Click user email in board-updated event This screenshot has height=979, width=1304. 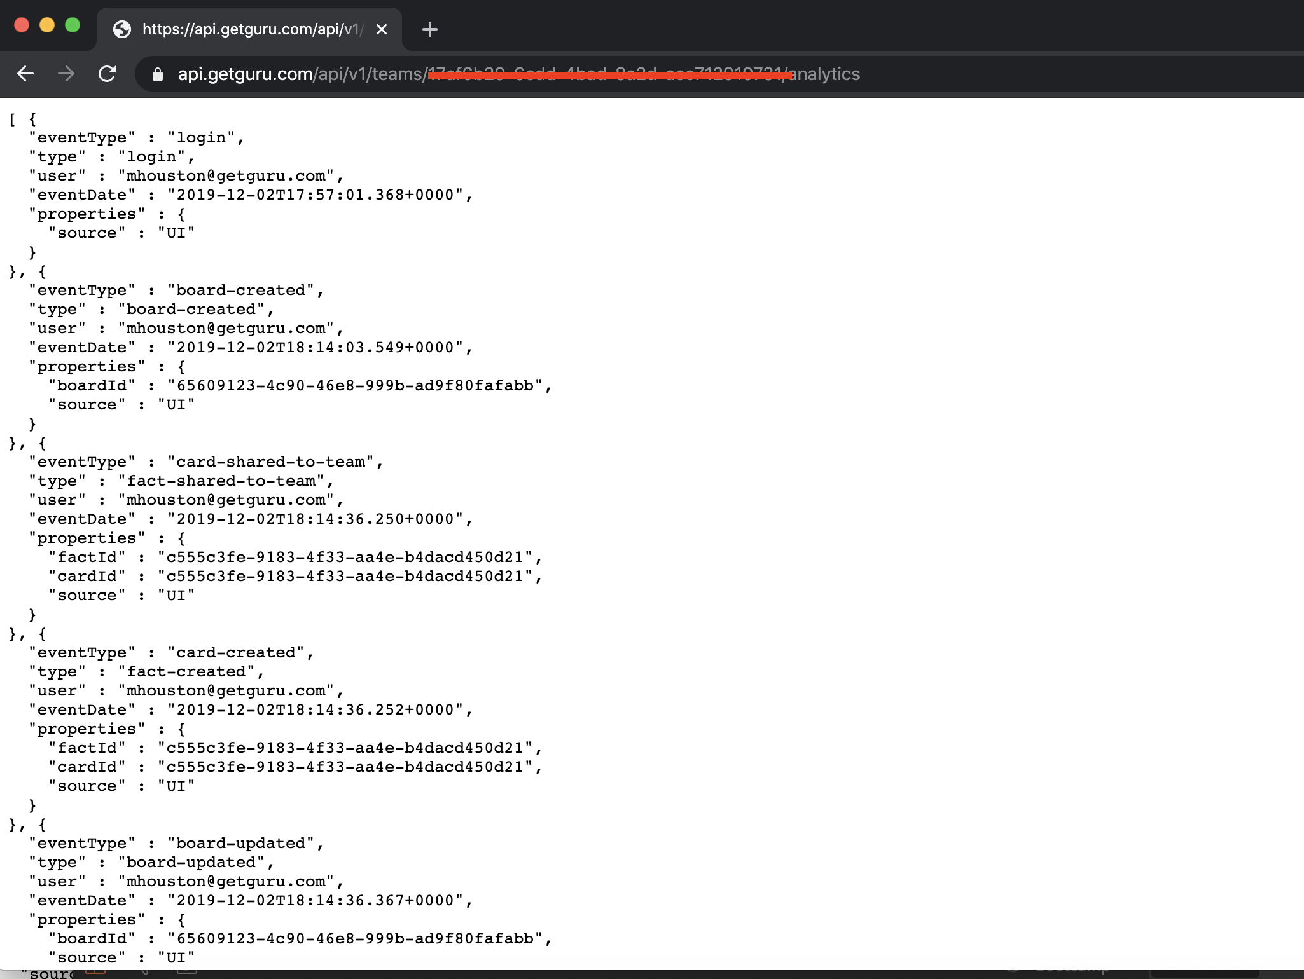(x=226, y=882)
